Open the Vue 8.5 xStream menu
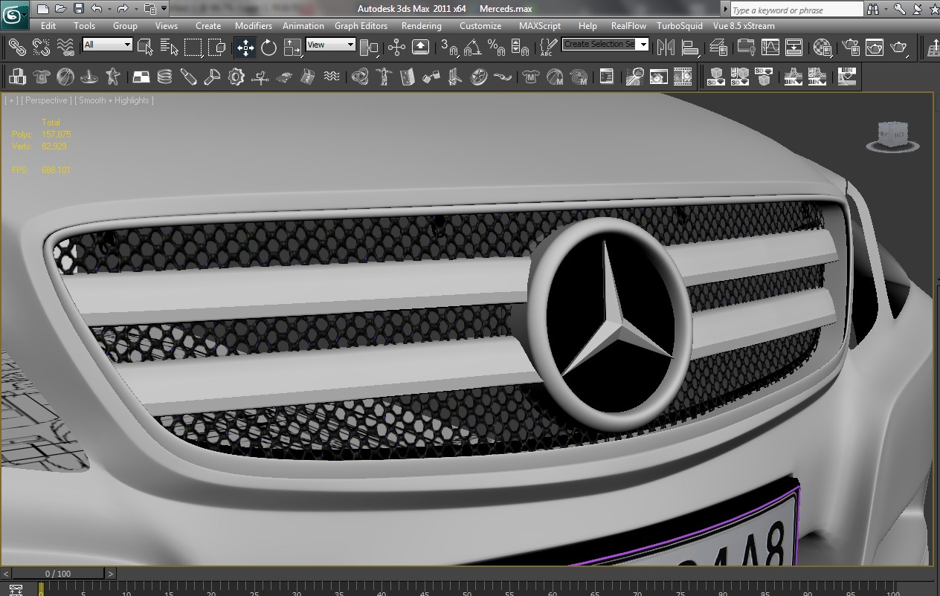The image size is (940, 596). pos(744,26)
